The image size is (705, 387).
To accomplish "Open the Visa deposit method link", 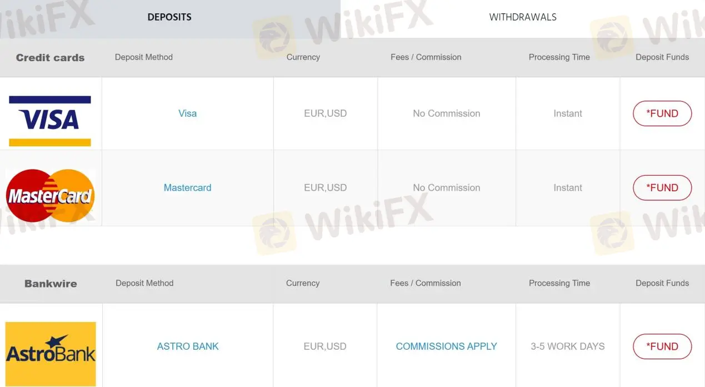I will (188, 113).
